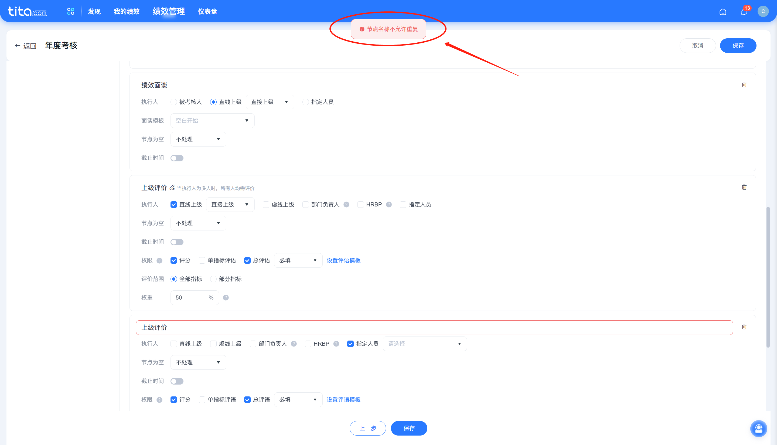Go to 绩效管理 in top navigation
The height and width of the screenshot is (445, 777).
point(169,12)
